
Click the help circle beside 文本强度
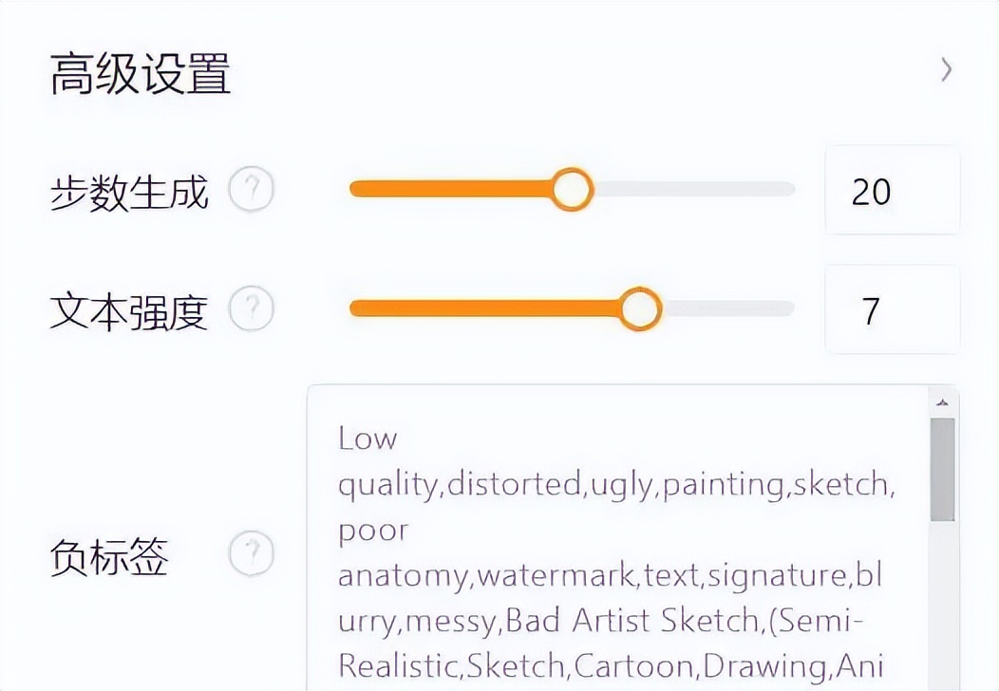[252, 309]
